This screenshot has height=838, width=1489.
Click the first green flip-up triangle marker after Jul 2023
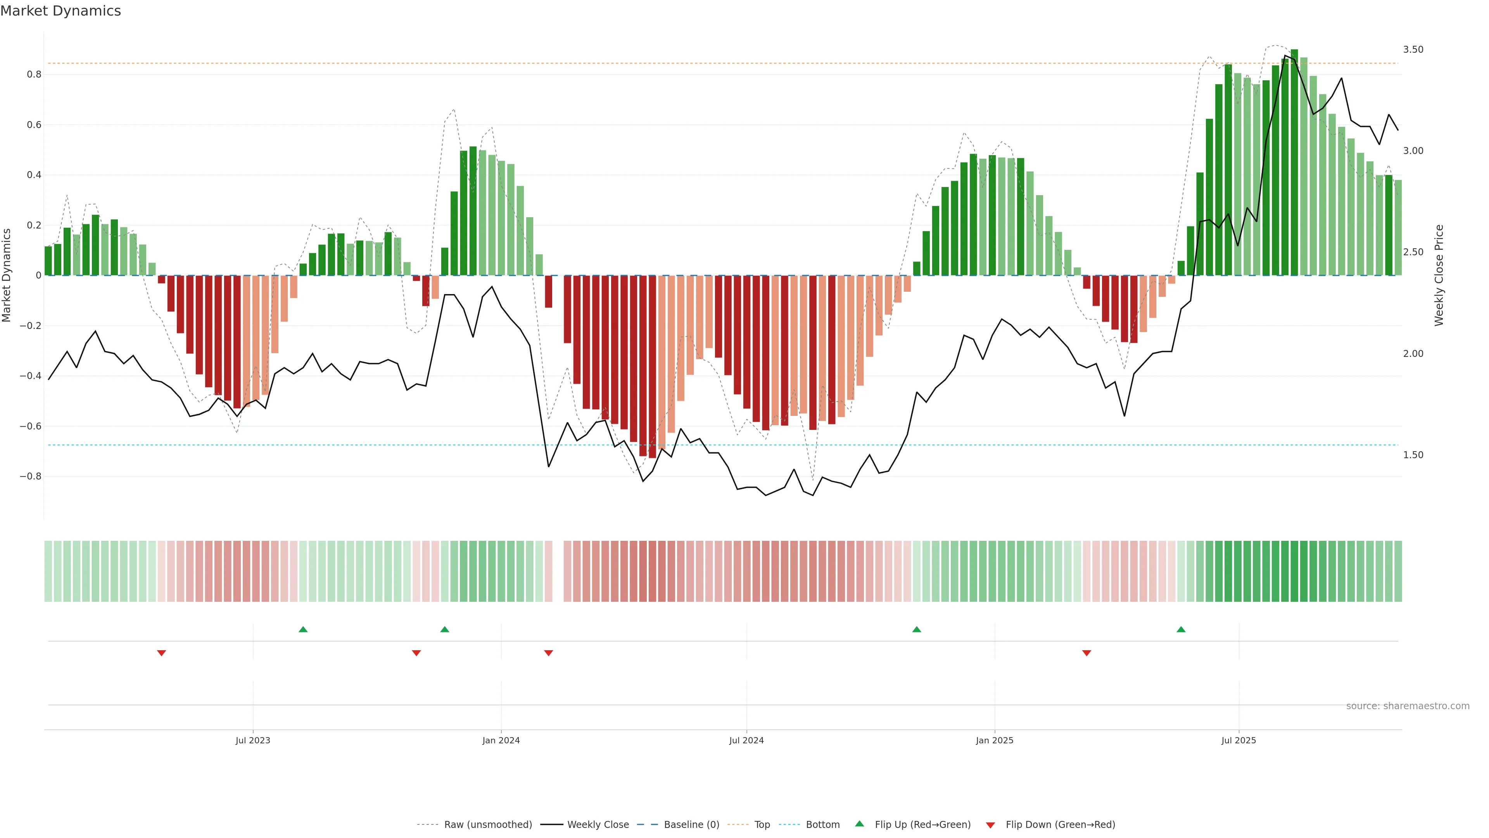(303, 629)
